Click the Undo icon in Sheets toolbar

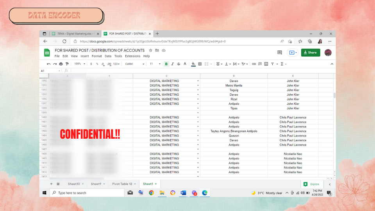pos(48,64)
